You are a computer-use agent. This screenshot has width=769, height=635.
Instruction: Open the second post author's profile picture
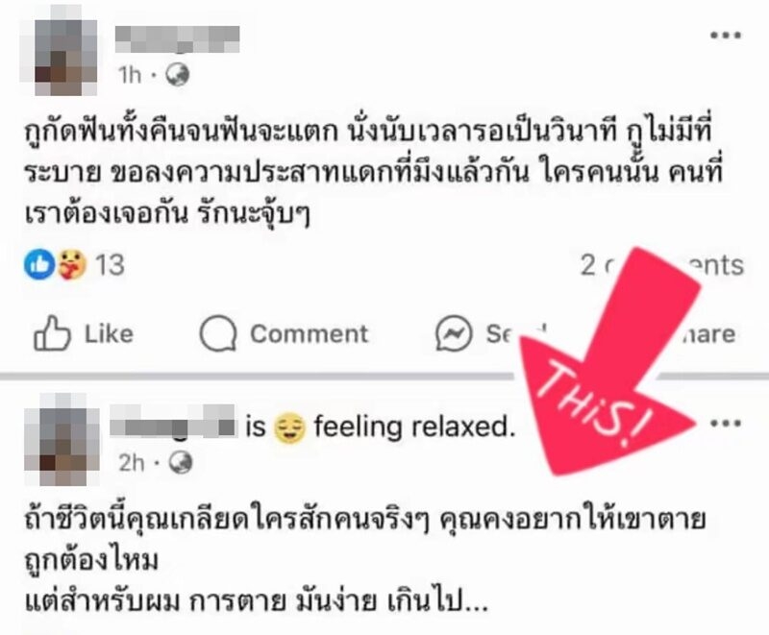click(x=62, y=439)
